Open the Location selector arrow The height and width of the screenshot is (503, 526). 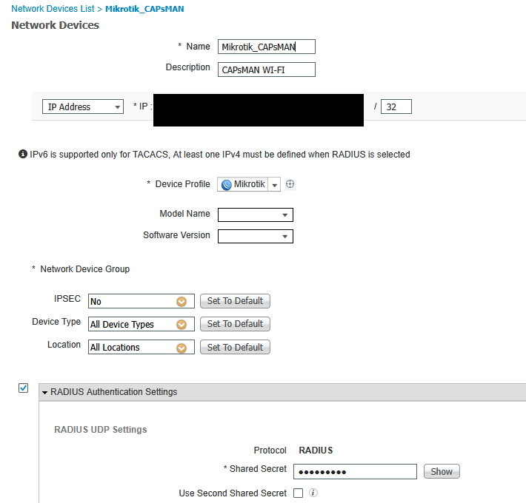point(182,348)
